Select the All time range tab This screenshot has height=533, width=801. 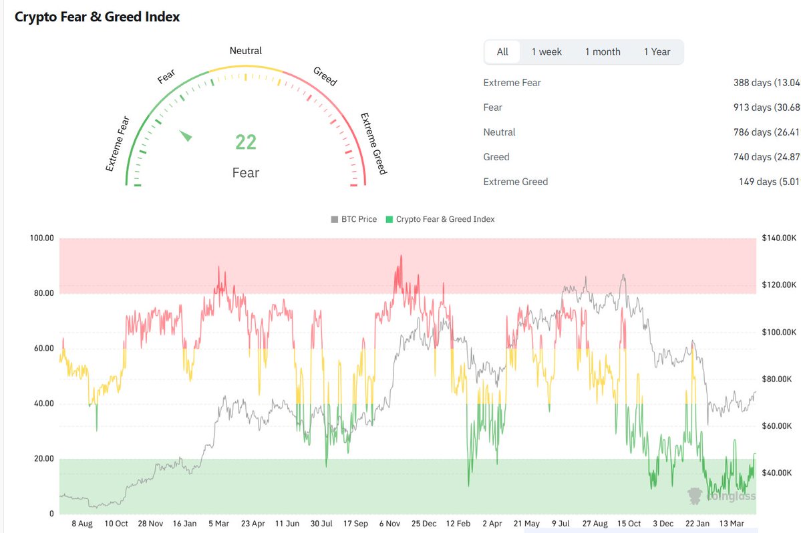click(x=502, y=52)
